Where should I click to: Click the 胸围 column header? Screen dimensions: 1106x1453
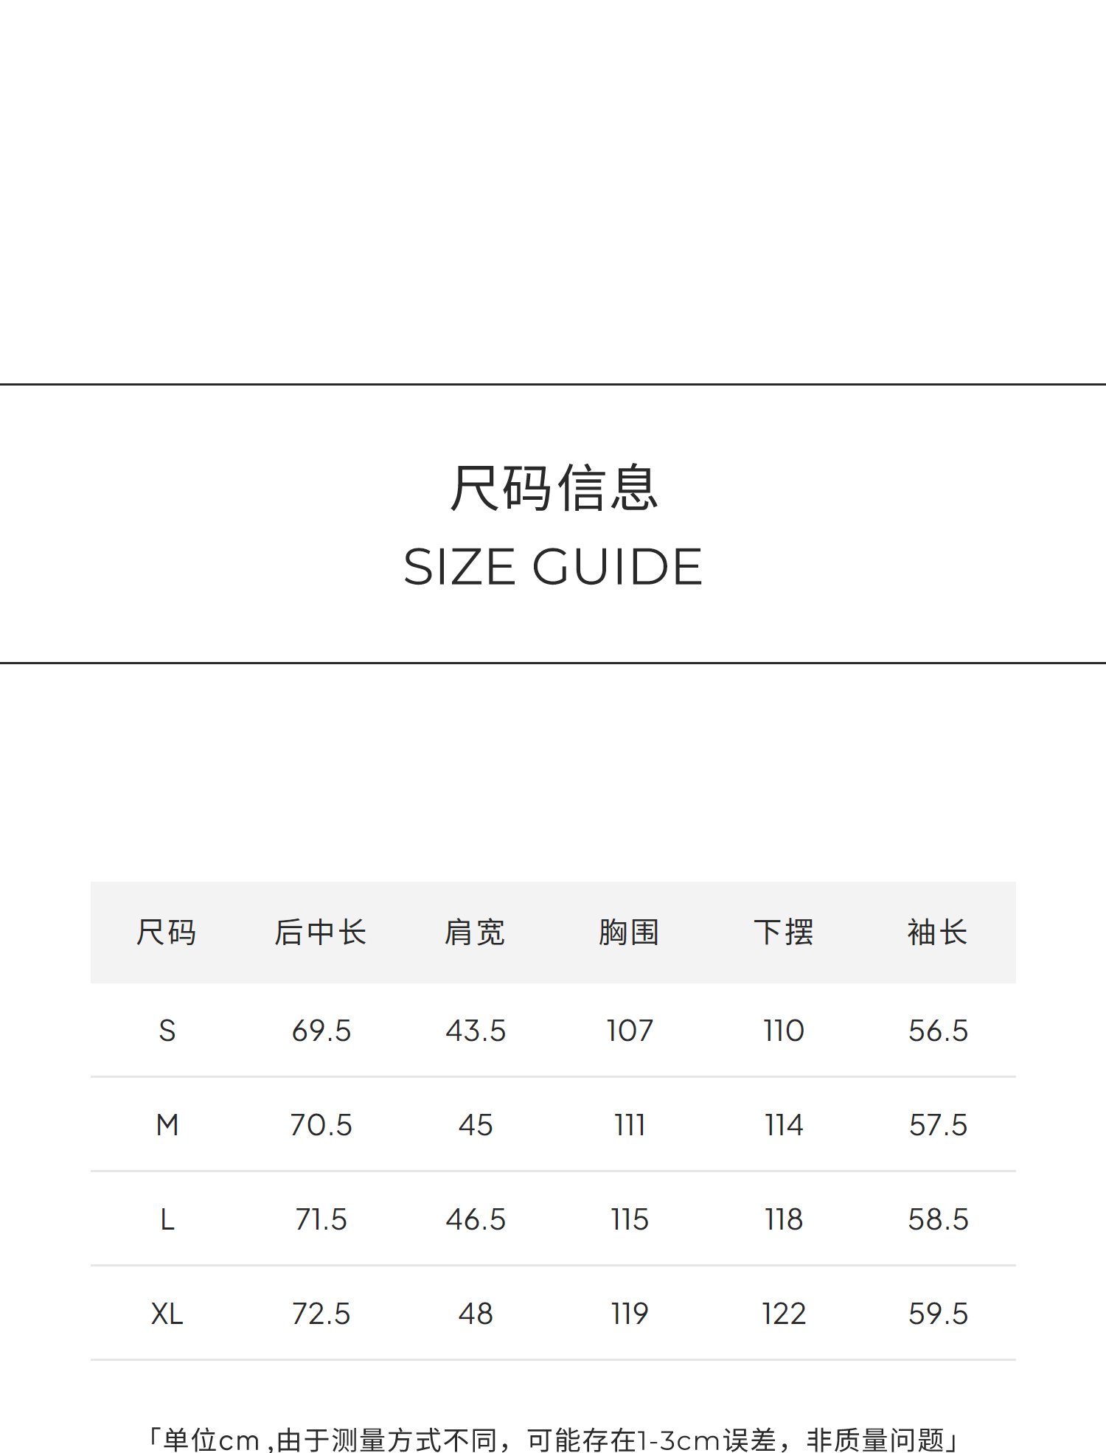pyautogui.click(x=629, y=933)
